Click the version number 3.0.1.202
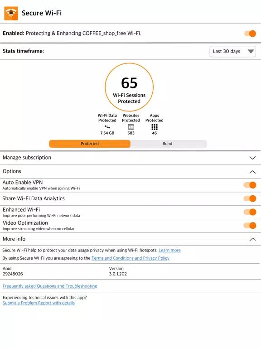Viewport: 261px width, 348px height. [x=118, y=274]
